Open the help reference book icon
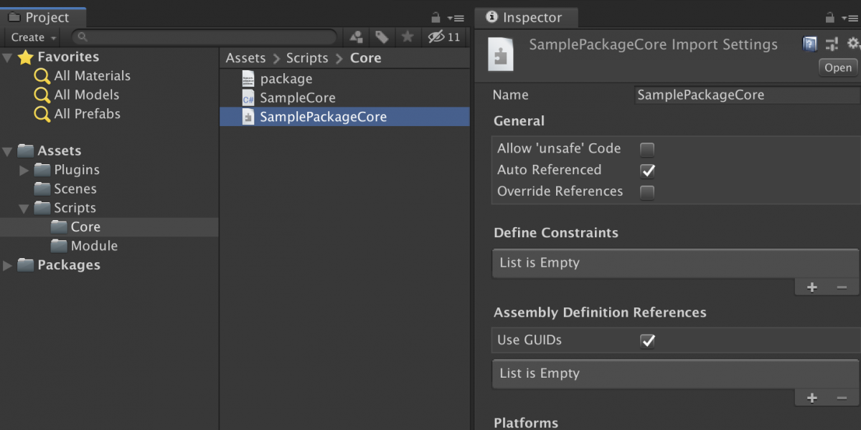The height and width of the screenshot is (430, 861). tap(809, 44)
